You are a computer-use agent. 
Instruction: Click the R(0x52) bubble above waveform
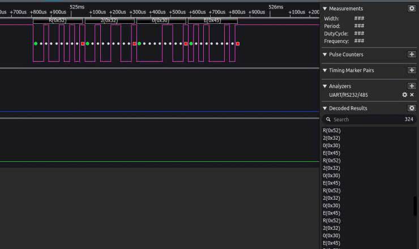[58, 20]
